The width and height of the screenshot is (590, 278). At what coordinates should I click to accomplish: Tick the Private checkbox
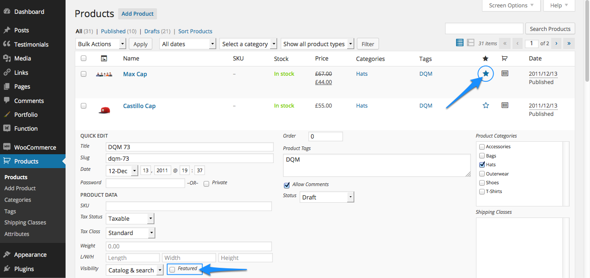coord(206,183)
